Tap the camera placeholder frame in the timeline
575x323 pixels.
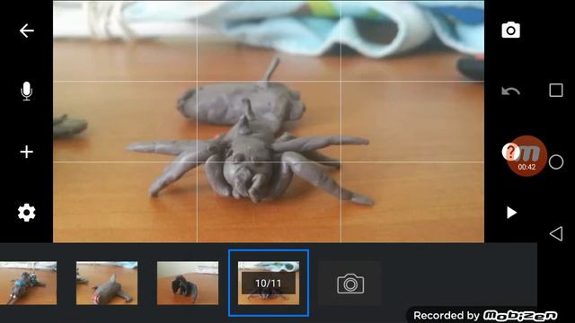pyautogui.click(x=349, y=284)
